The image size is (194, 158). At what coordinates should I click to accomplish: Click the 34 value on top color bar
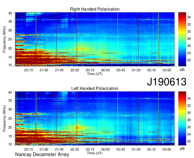coord(189,17)
